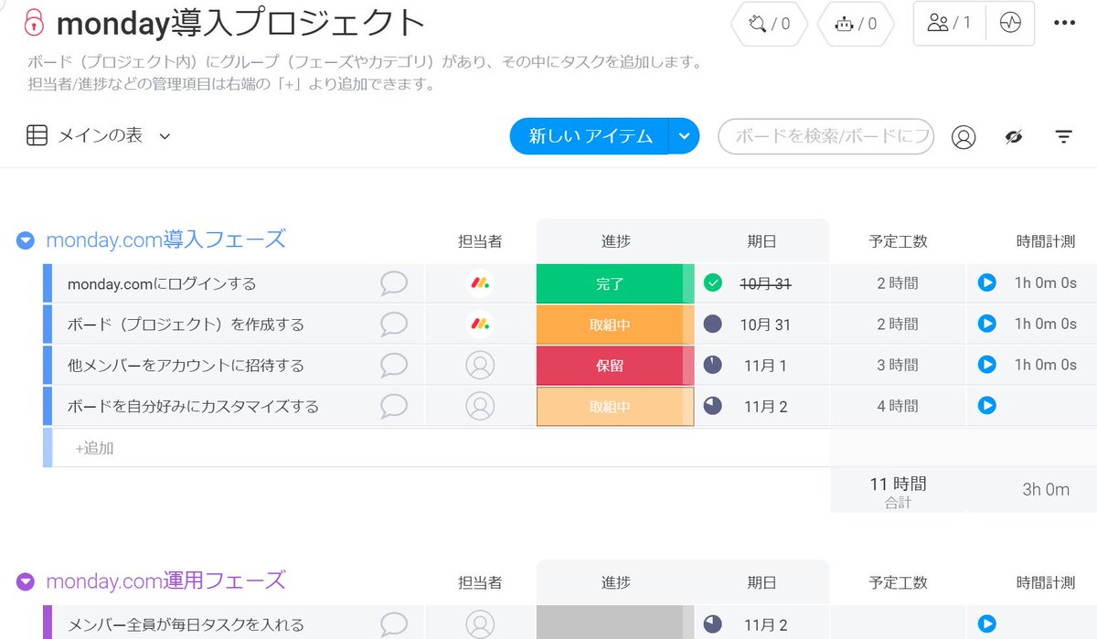Click the 予定工数 column header in 導入フェーズ
Image resolution: width=1097 pixels, height=639 pixels.
(x=898, y=241)
